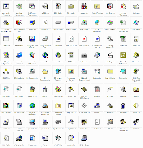Click the Console.ico MS-DOS icon
Screen dimensions: 143x148
pos(84,6)
